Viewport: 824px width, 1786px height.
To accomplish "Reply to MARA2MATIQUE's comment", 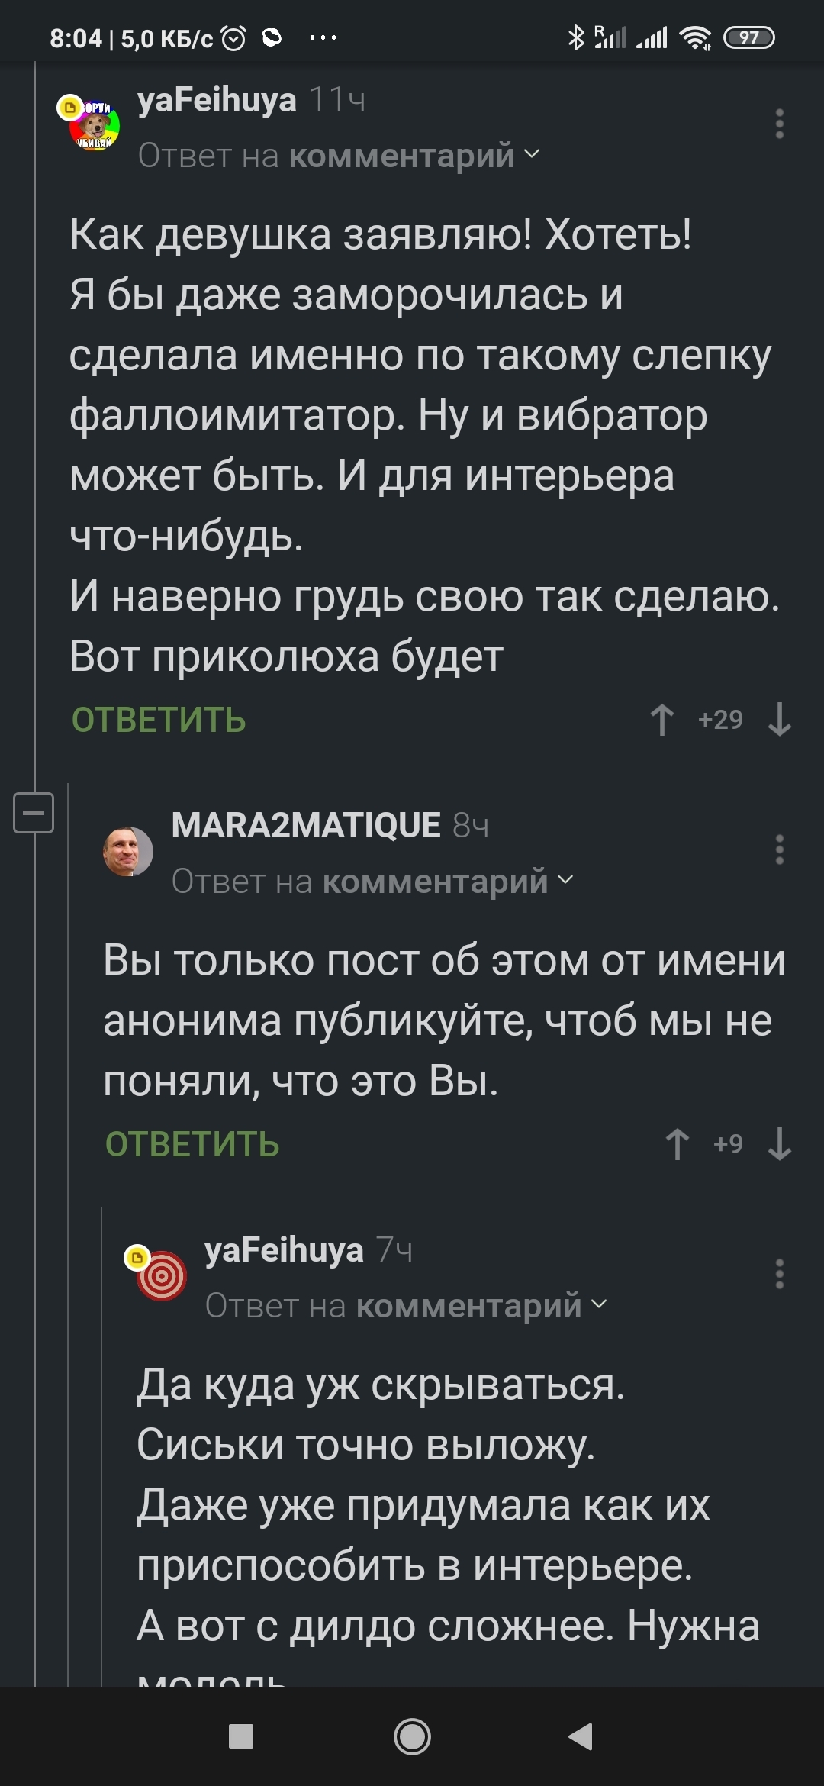I will 192,1144.
